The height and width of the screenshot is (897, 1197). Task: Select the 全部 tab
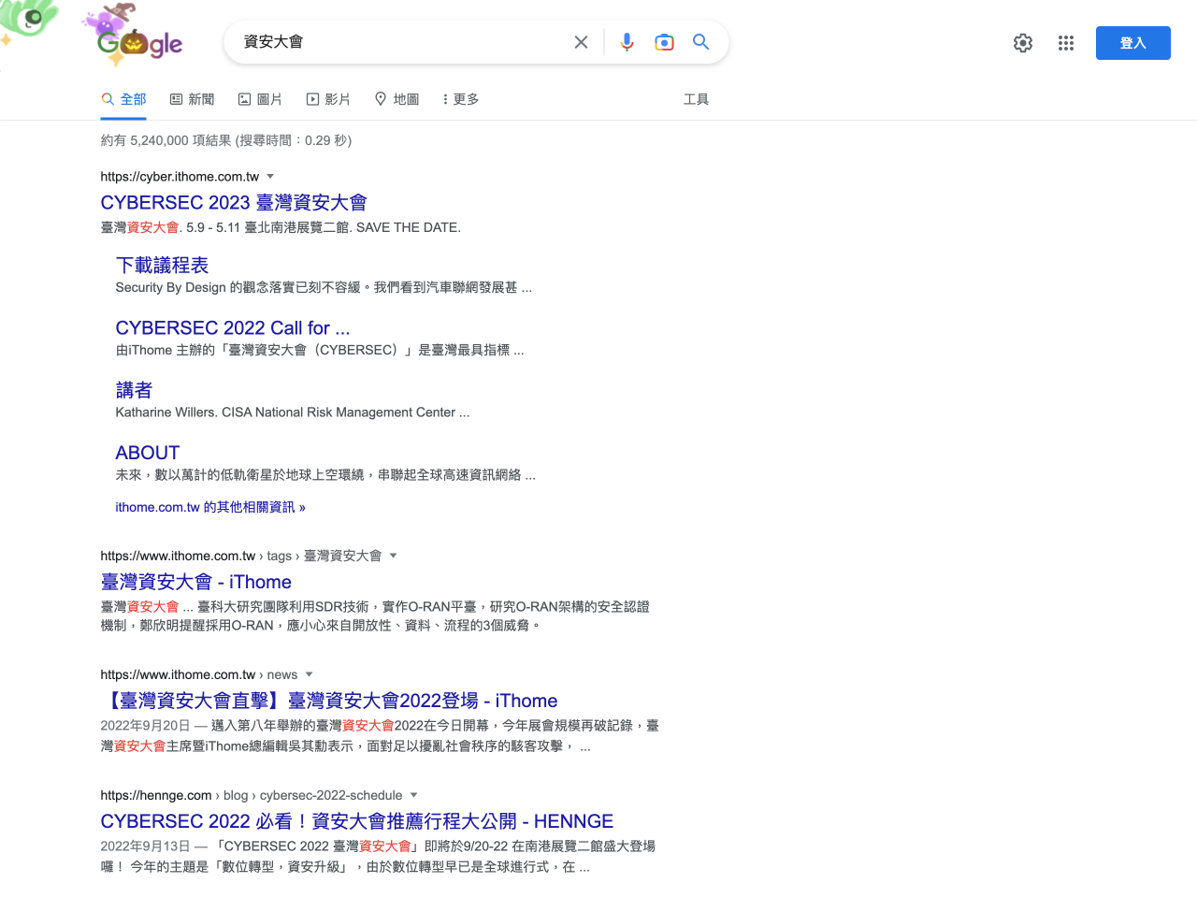[x=123, y=99]
